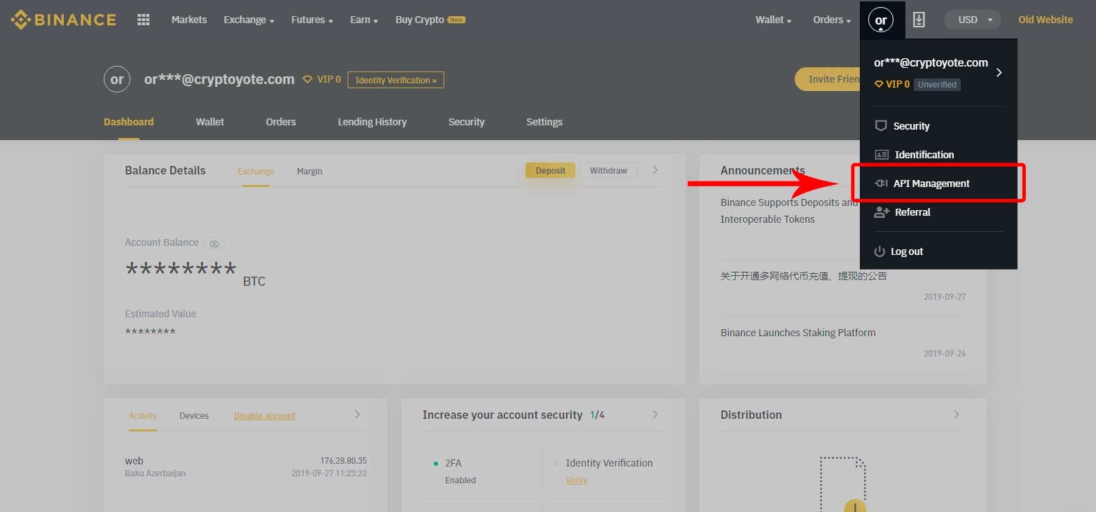Open the Binance Launches Staking Platform announcement
This screenshot has height=512, width=1096.
798,333
